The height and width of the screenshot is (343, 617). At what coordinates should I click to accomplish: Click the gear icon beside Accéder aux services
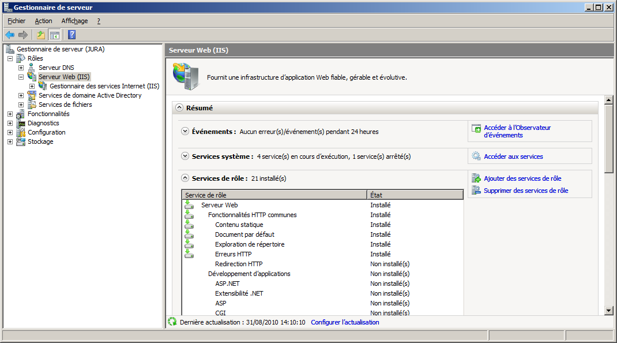tap(476, 156)
